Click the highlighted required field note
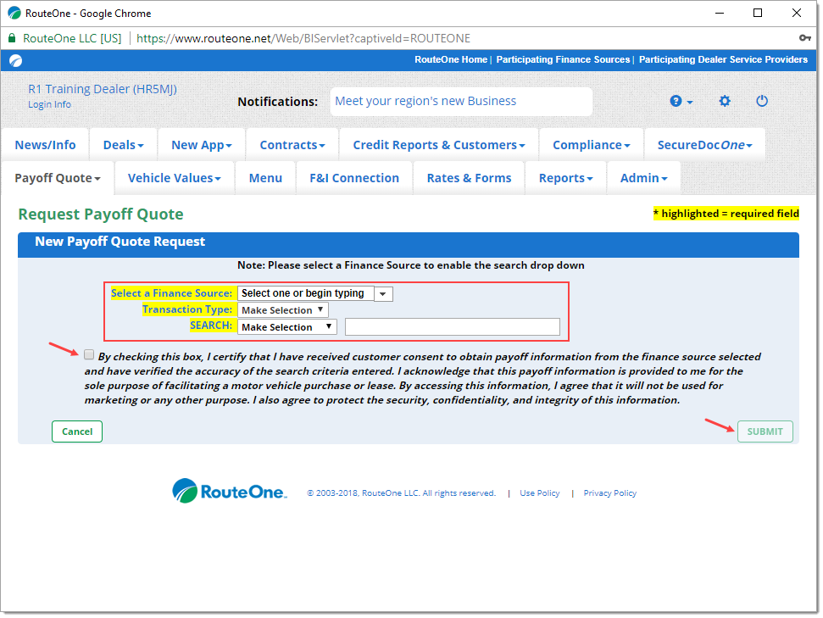 point(726,213)
